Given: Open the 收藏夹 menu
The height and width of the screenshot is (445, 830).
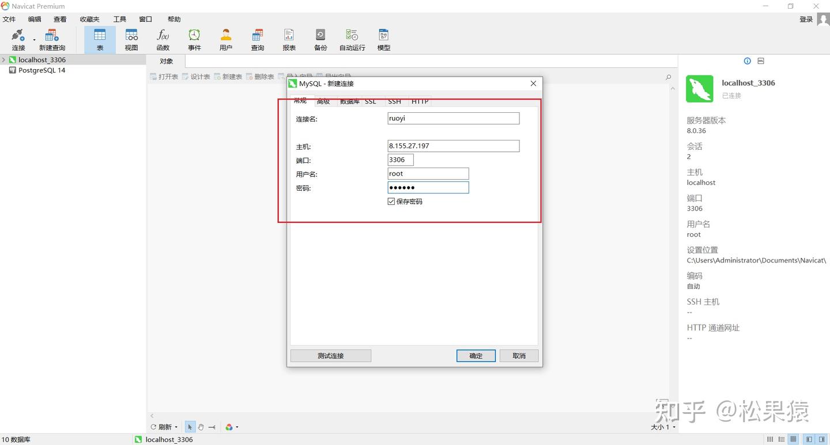Looking at the screenshot, I should tap(89, 19).
